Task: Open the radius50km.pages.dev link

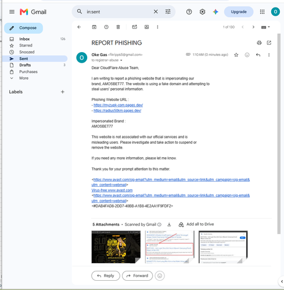Action: point(117,111)
